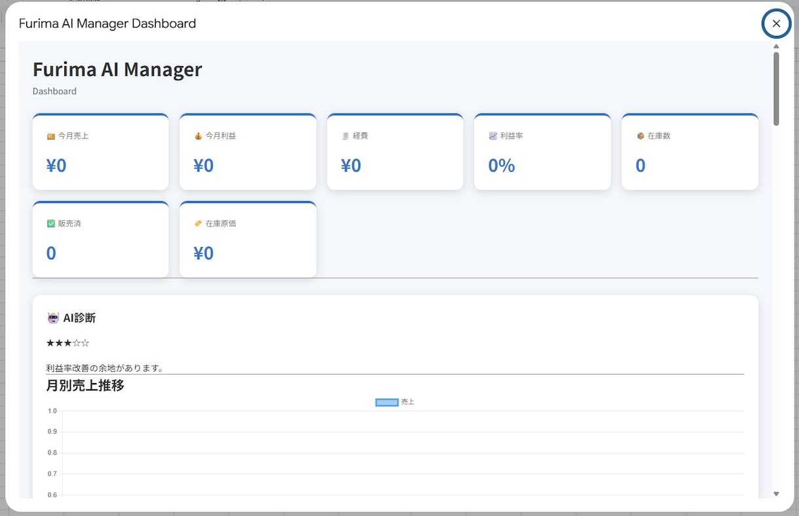Click the receipt icon beside 経費
Image resolution: width=799 pixels, height=516 pixels.
click(346, 136)
